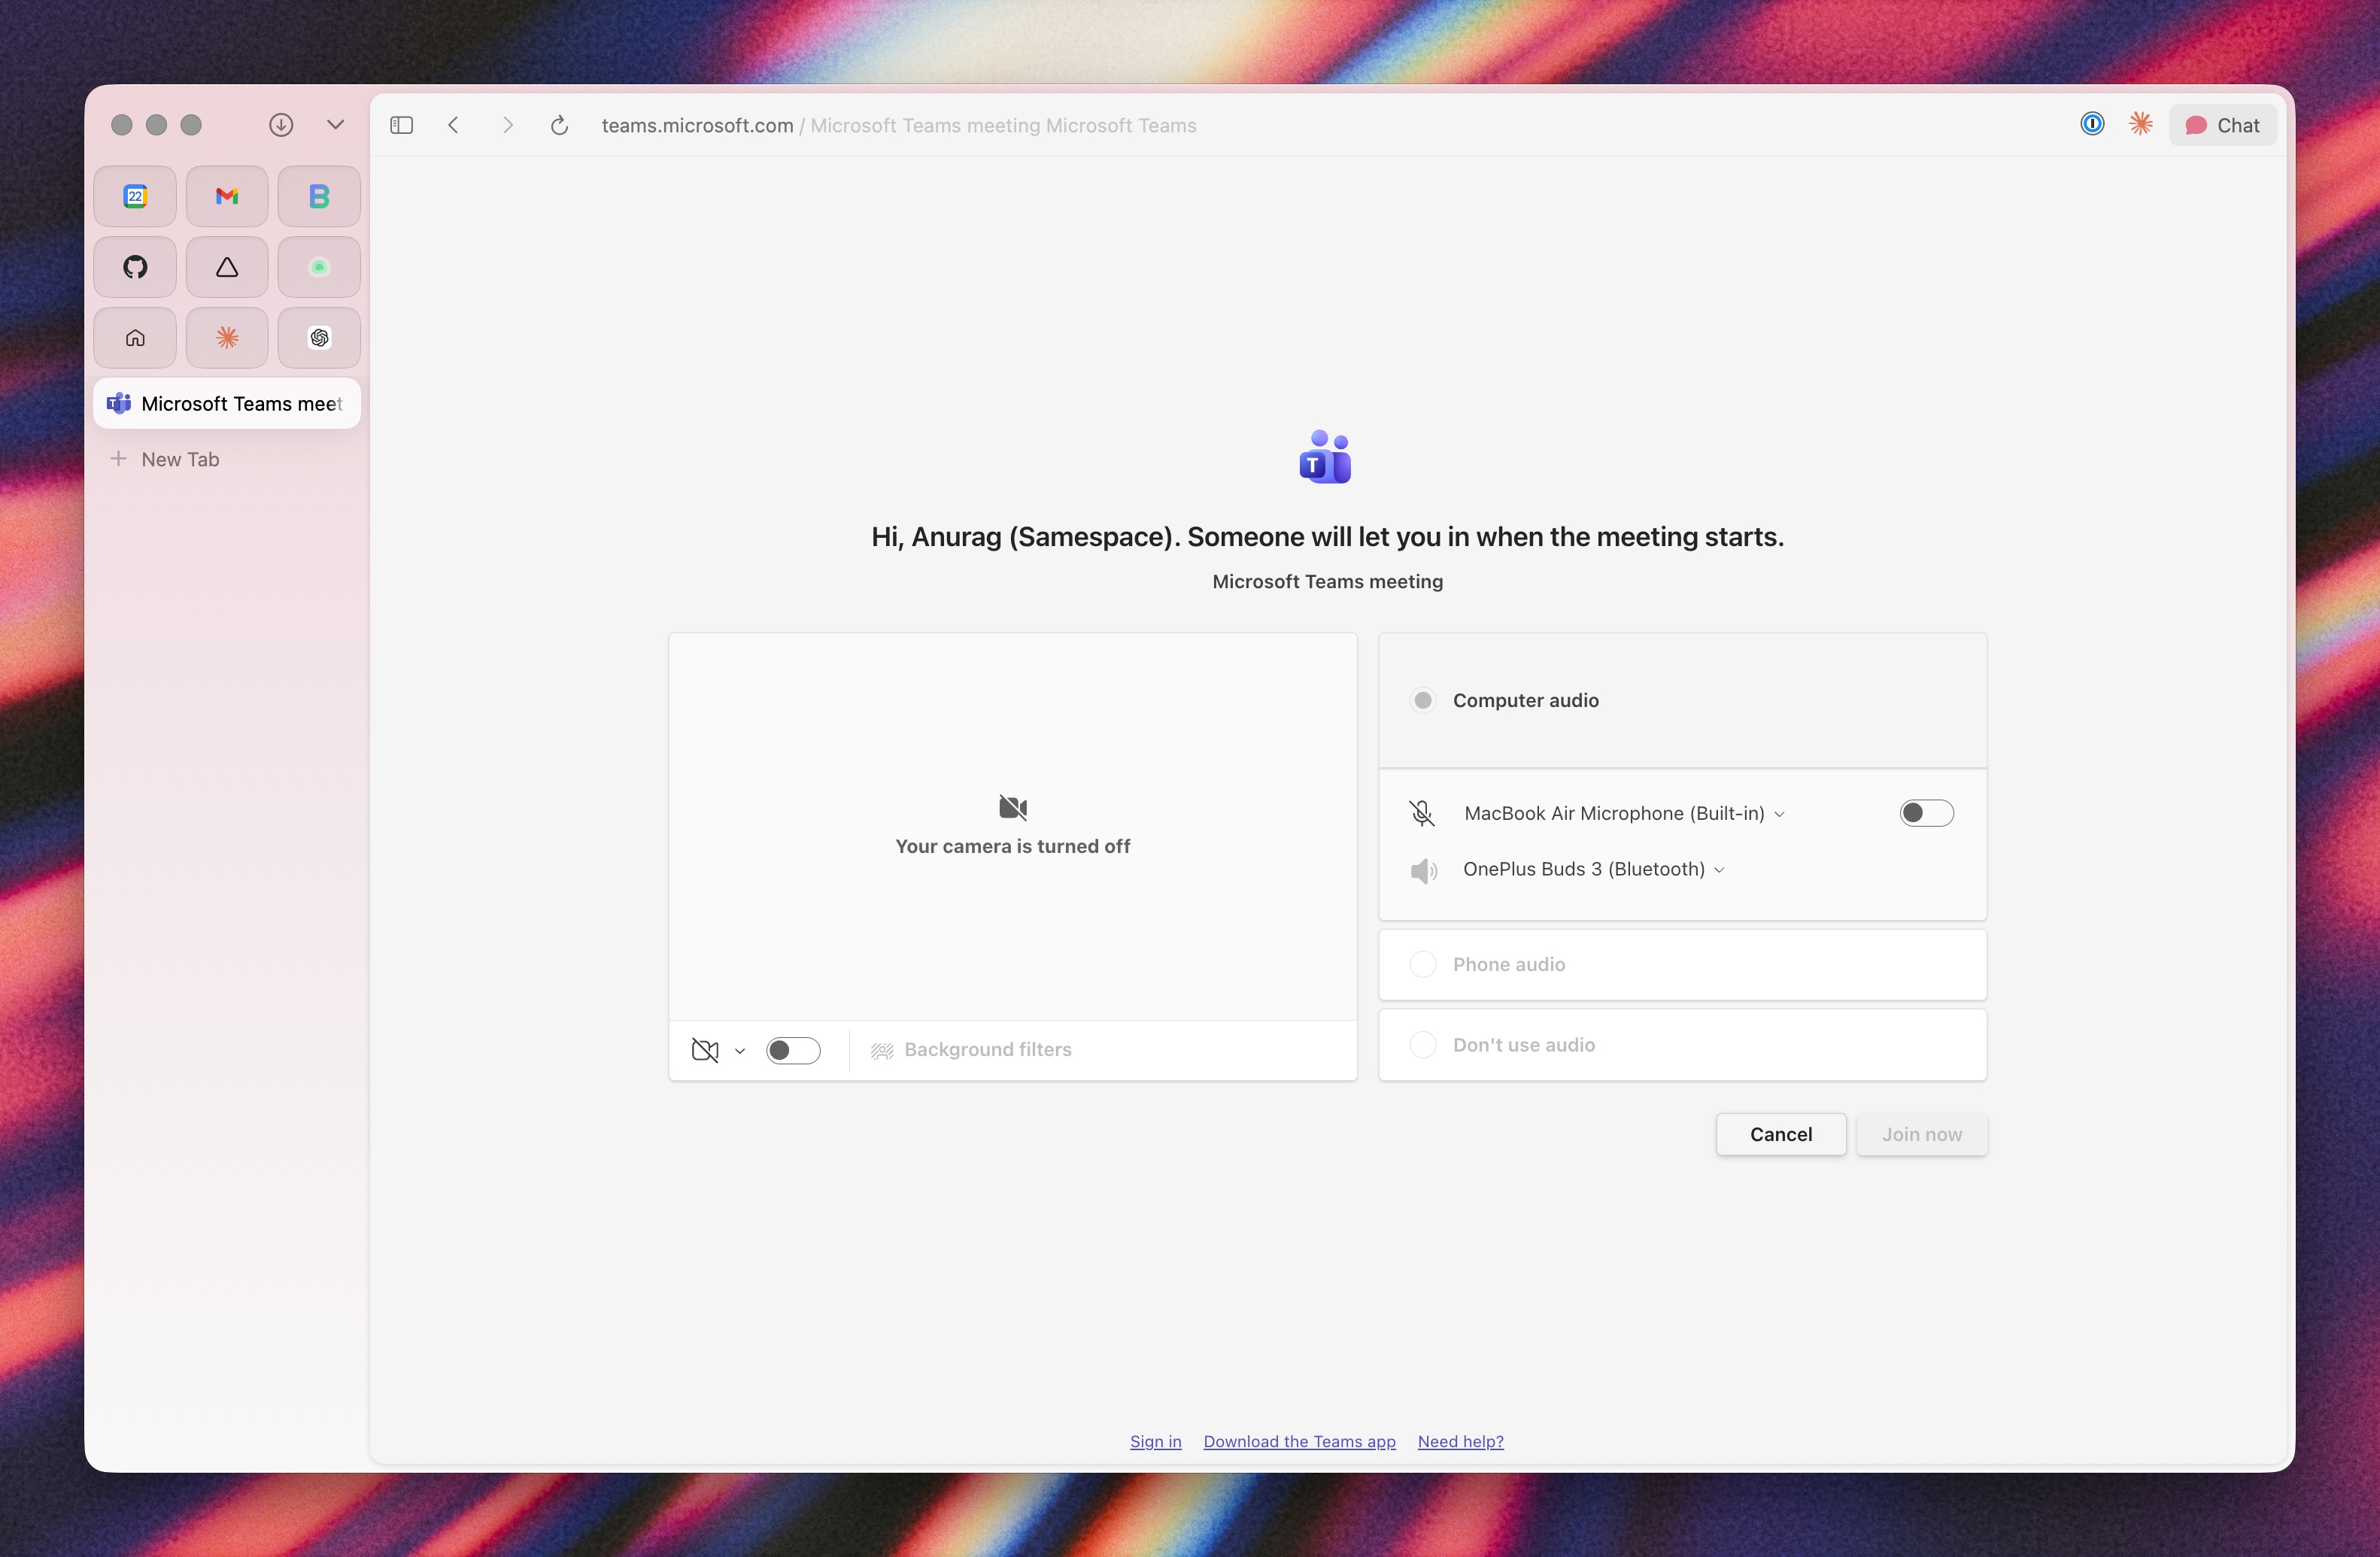Open the Need help? link
Viewport: 2380px width, 1557px height.
(x=1461, y=1441)
